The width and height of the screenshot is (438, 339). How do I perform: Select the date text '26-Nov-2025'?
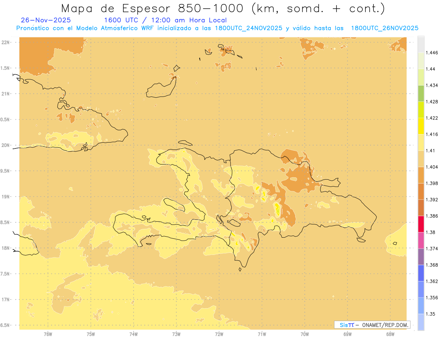coord(46,20)
